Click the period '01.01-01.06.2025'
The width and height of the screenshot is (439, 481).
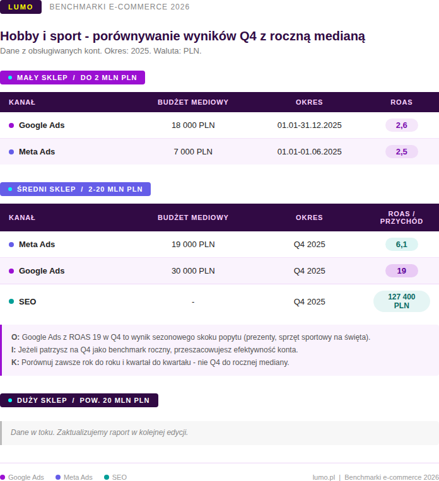pyautogui.click(x=310, y=151)
